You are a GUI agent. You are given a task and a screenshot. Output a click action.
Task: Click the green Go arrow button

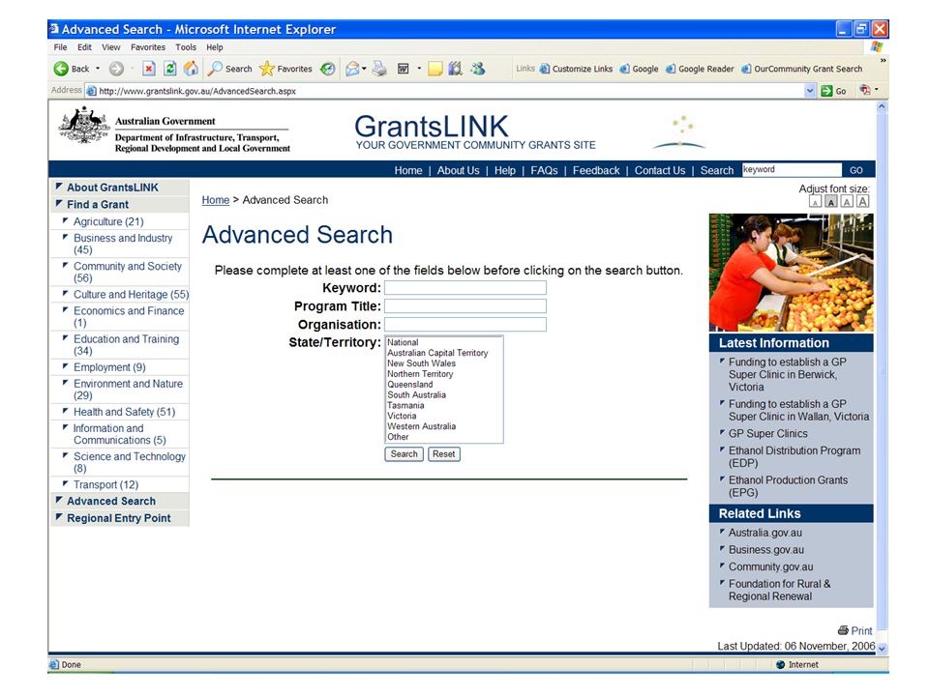pyautogui.click(x=826, y=91)
